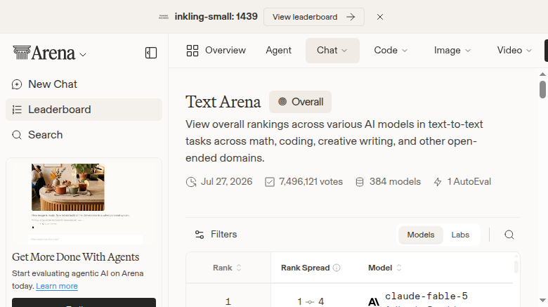This screenshot has width=548, height=307.
Task: Open Search in sidebar
Action: coord(84,135)
